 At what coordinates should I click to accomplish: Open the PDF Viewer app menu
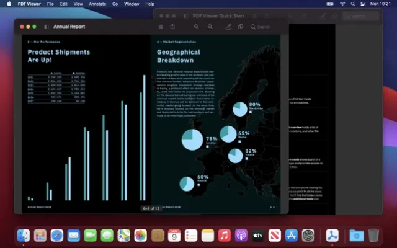tap(29, 4)
